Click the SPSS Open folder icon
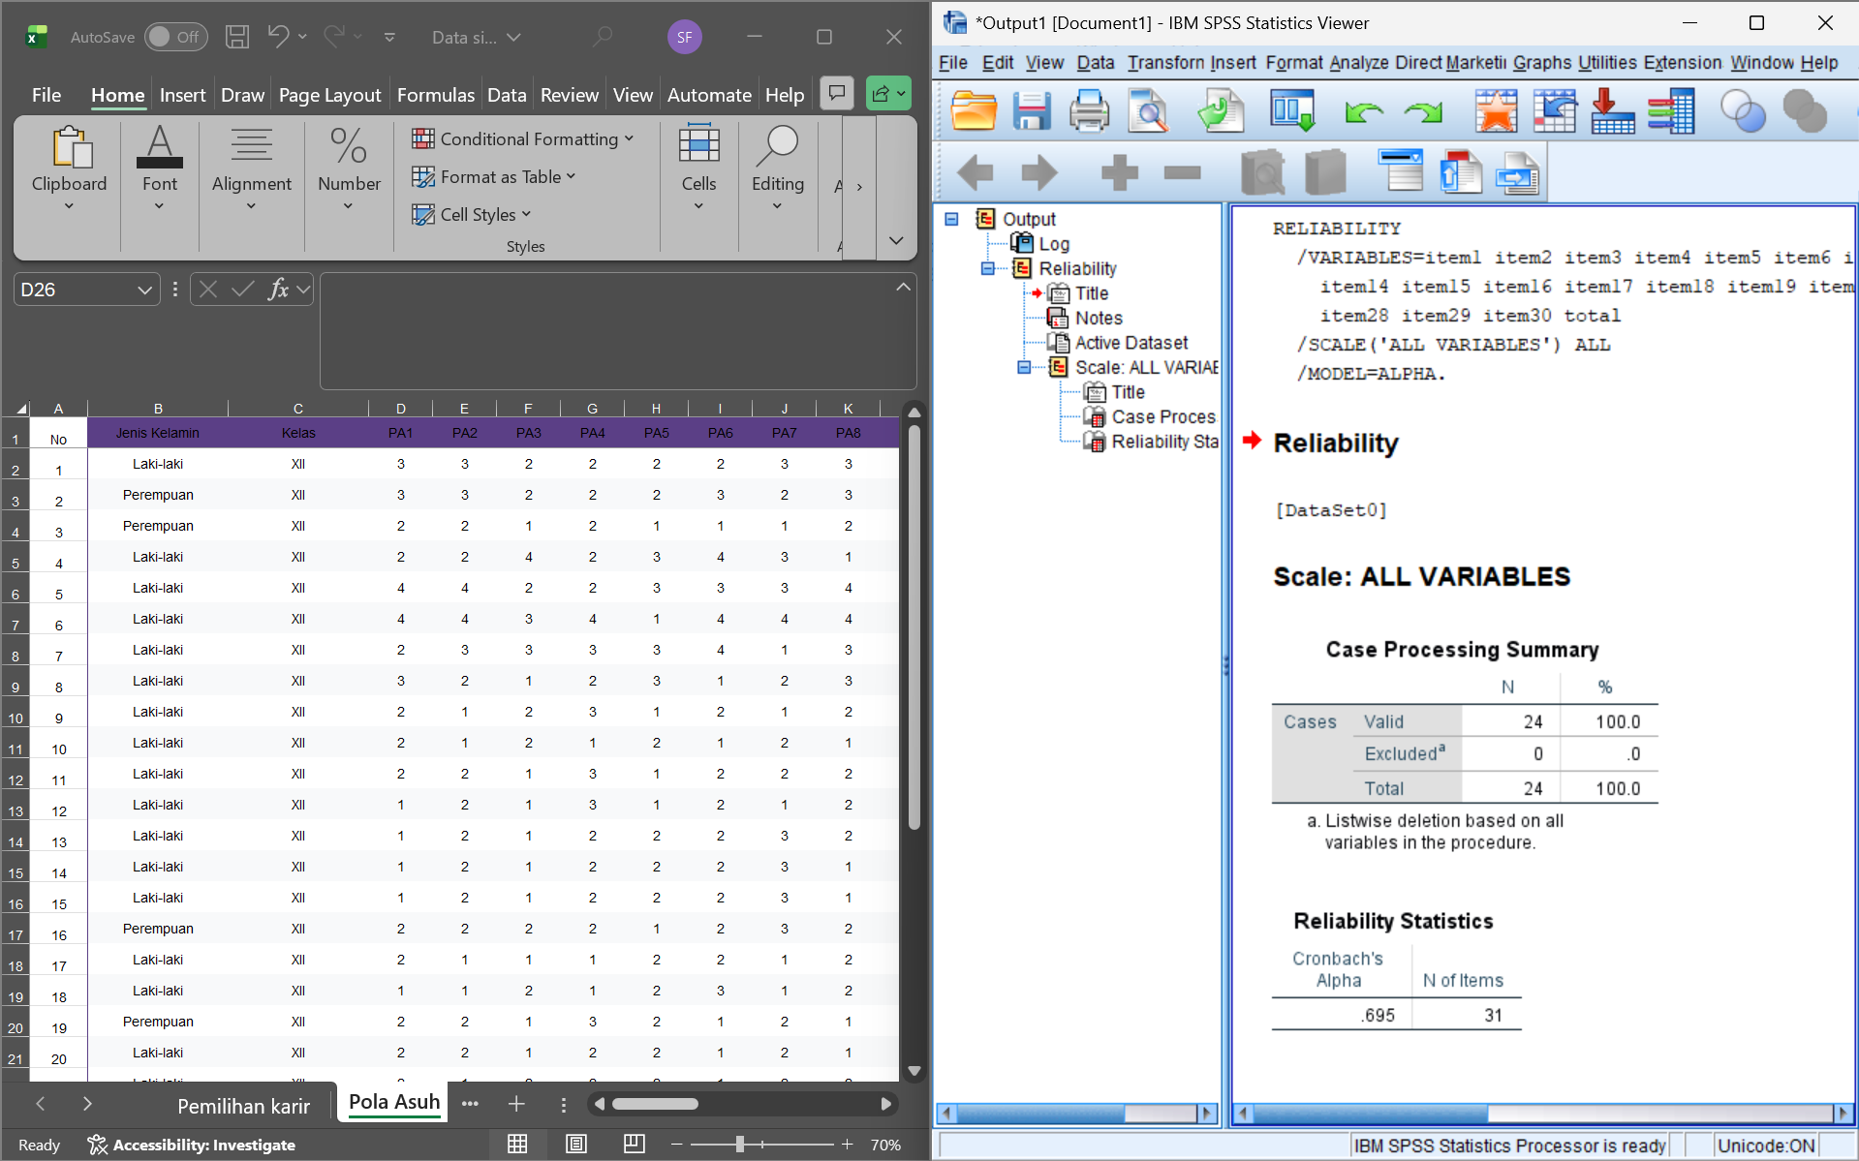This screenshot has height=1161, width=1859. tap(974, 111)
